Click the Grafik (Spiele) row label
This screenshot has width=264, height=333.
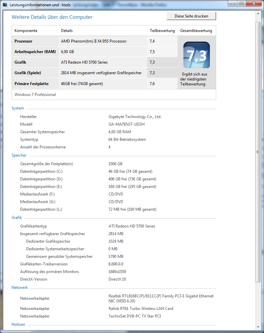28,73
